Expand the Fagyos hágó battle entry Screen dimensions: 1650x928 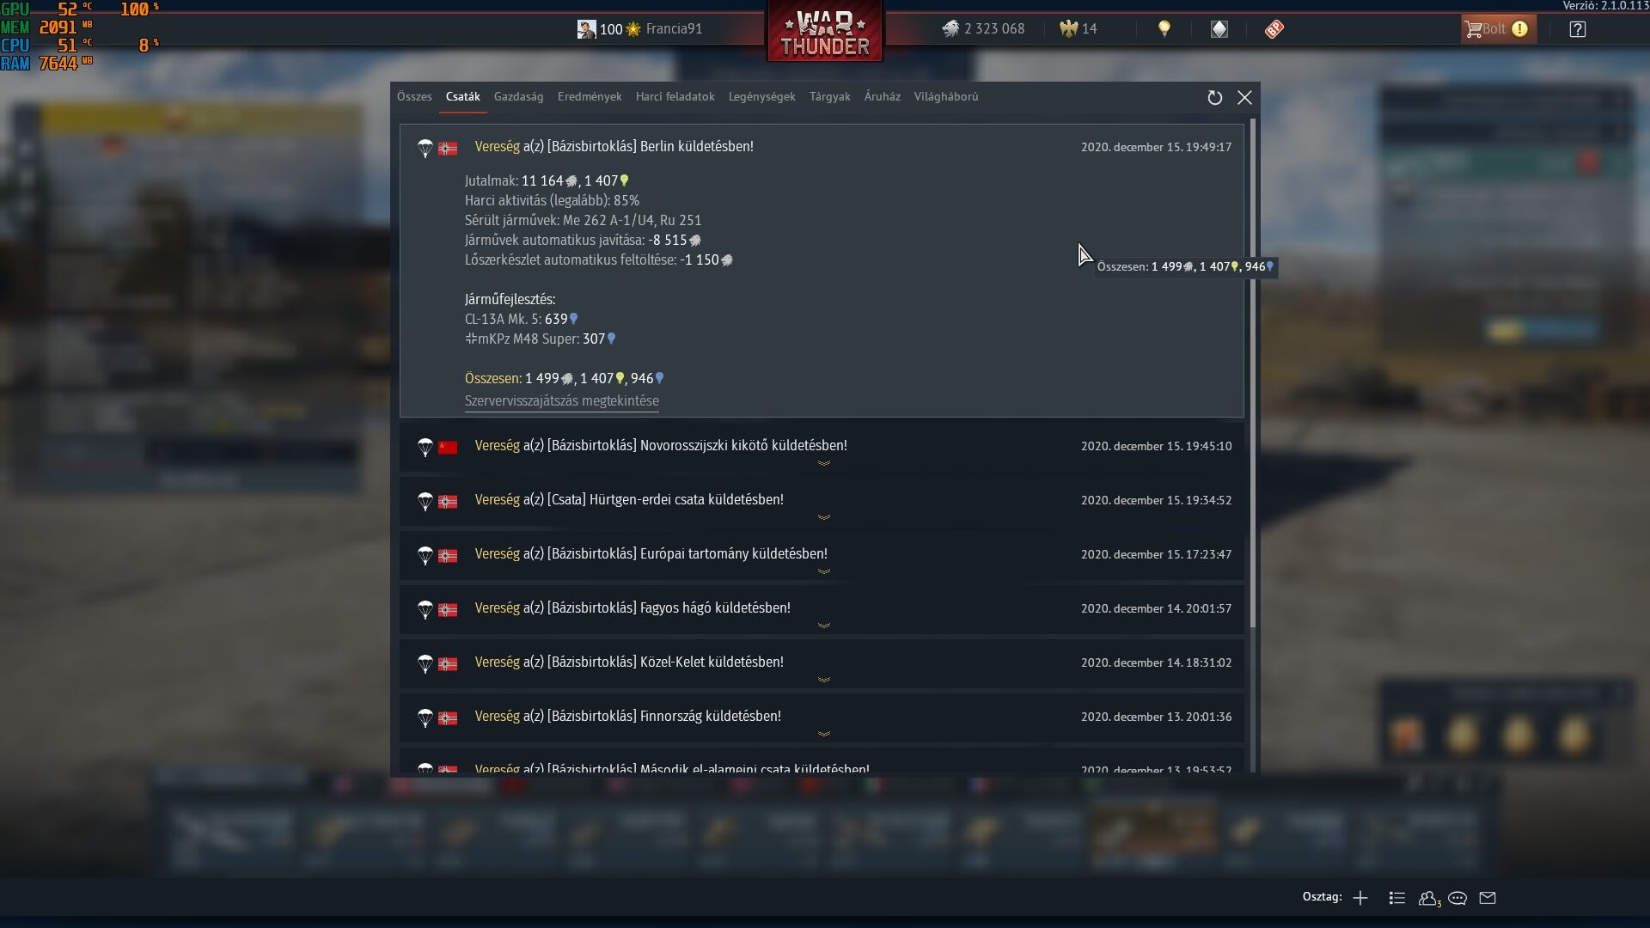(x=822, y=610)
